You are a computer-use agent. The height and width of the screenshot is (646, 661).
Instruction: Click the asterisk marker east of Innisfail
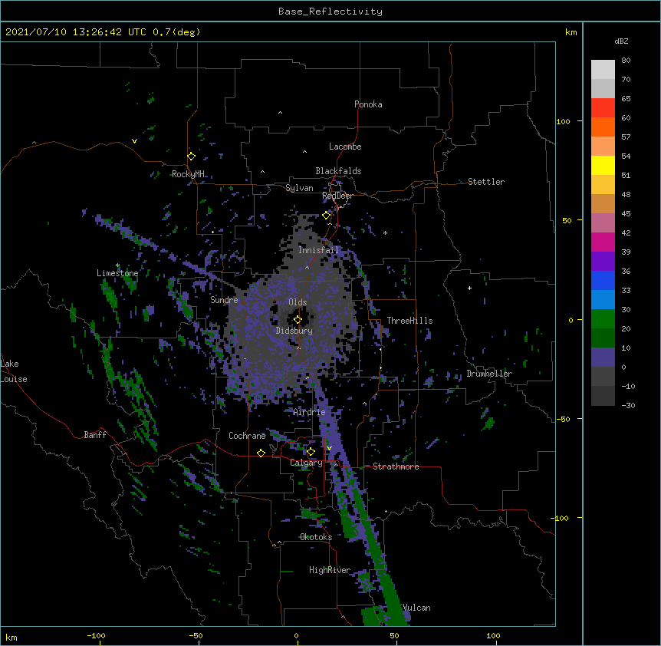point(385,233)
